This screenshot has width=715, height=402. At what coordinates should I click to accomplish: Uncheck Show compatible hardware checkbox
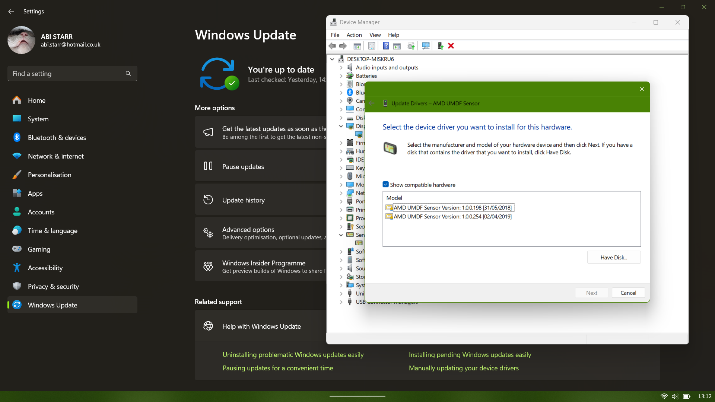pos(386,185)
